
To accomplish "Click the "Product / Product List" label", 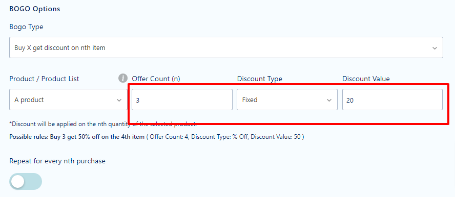I will (44, 79).
